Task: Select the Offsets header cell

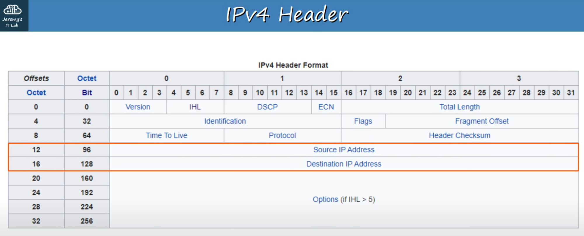Action: 36,78
